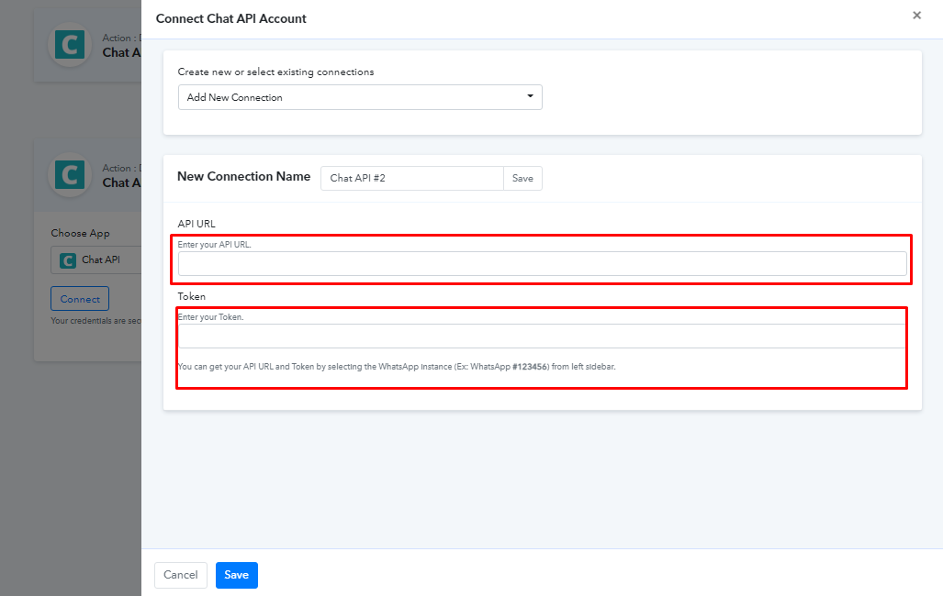Click the Chat API icon in second action card

pos(70,175)
